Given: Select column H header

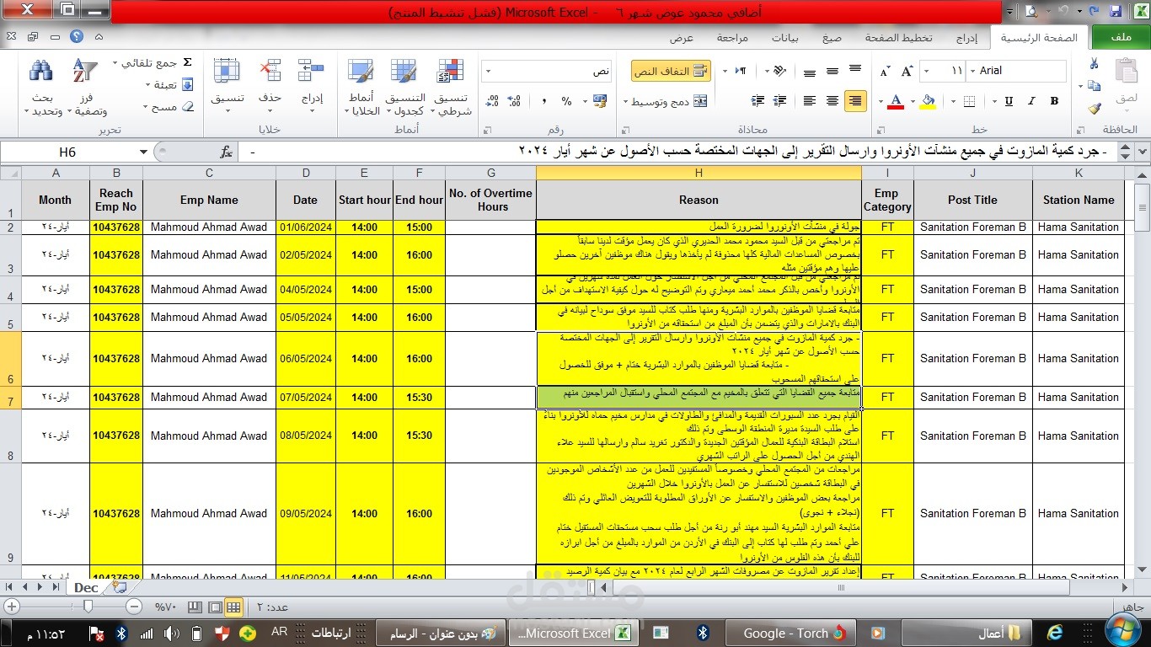Looking at the screenshot, I should (x=699, y=173).
